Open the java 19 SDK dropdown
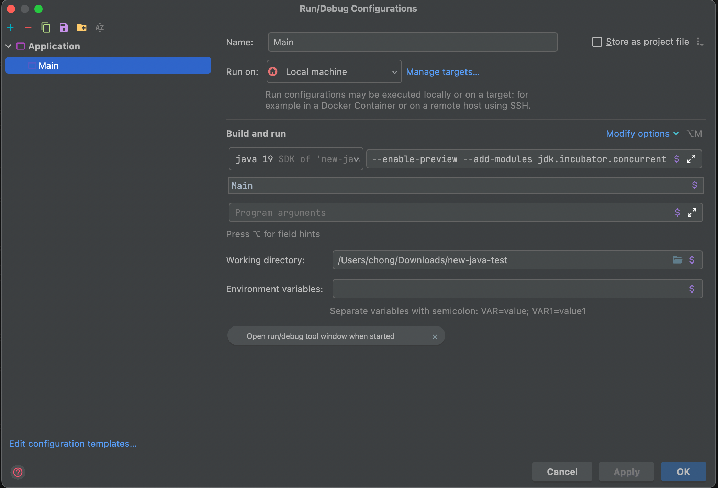 coord(296,159)
